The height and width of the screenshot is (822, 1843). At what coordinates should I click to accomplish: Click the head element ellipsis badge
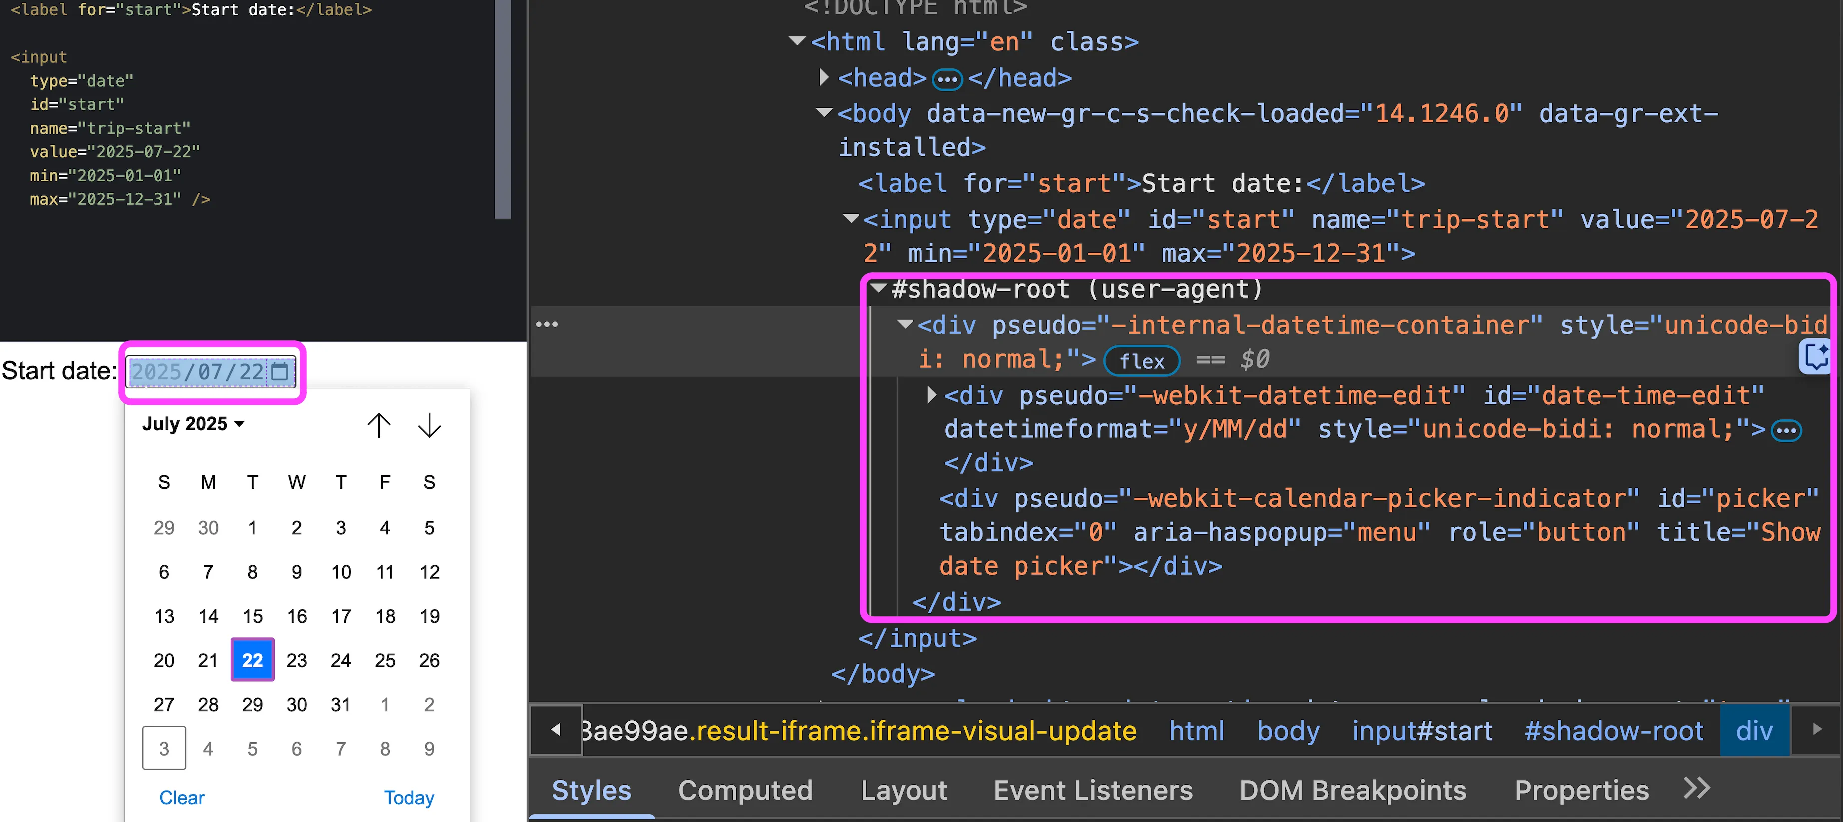947,79
